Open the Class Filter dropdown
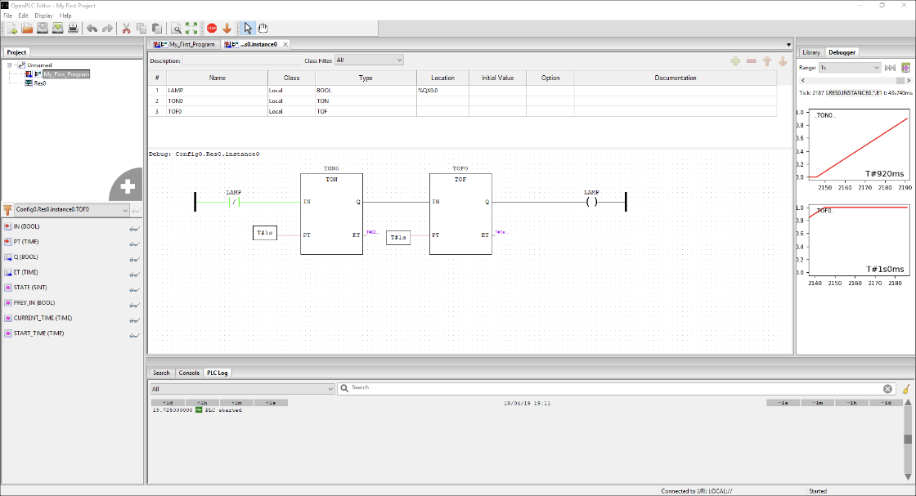916x496 pixels. [369, 60]
